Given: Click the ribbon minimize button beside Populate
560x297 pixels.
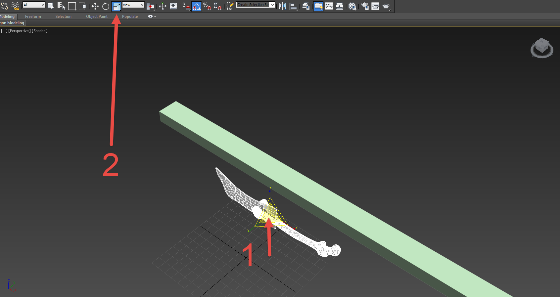Looking at the screenshot, I should tap(150, 17).
